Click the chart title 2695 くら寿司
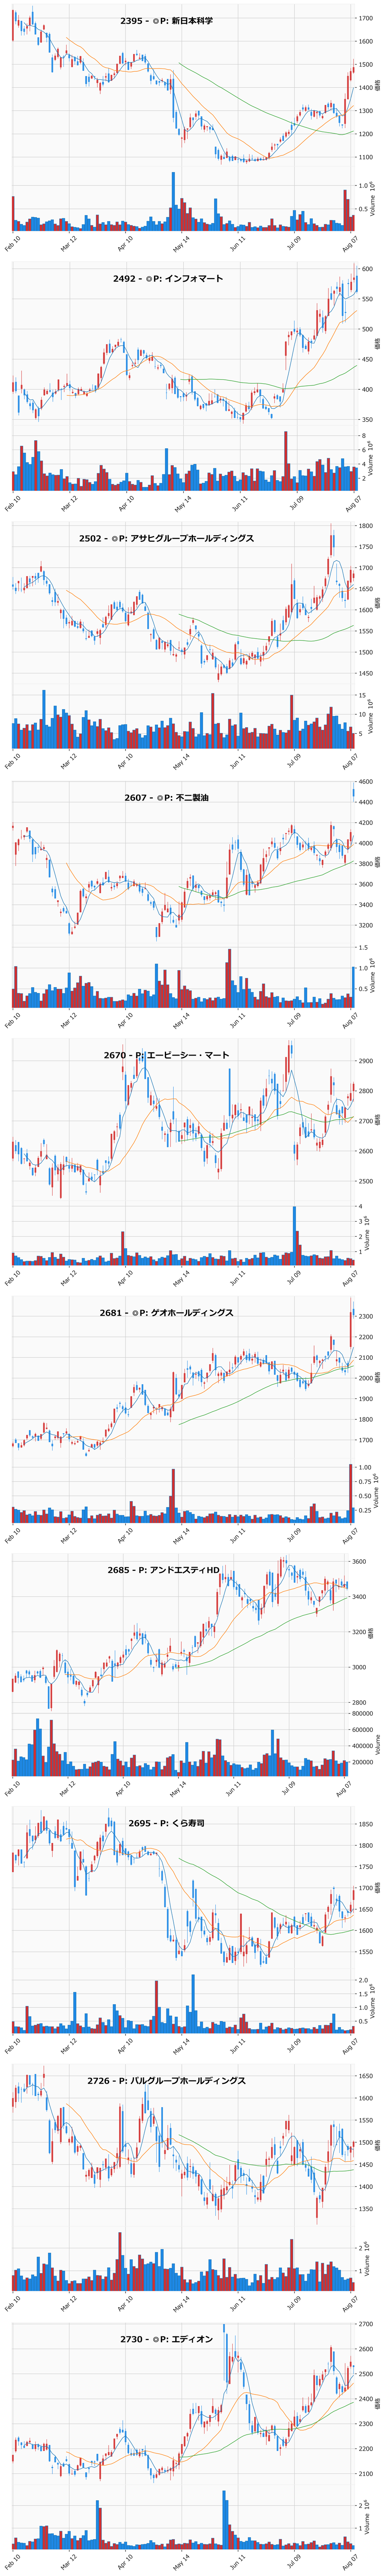 click(166, 1823)
